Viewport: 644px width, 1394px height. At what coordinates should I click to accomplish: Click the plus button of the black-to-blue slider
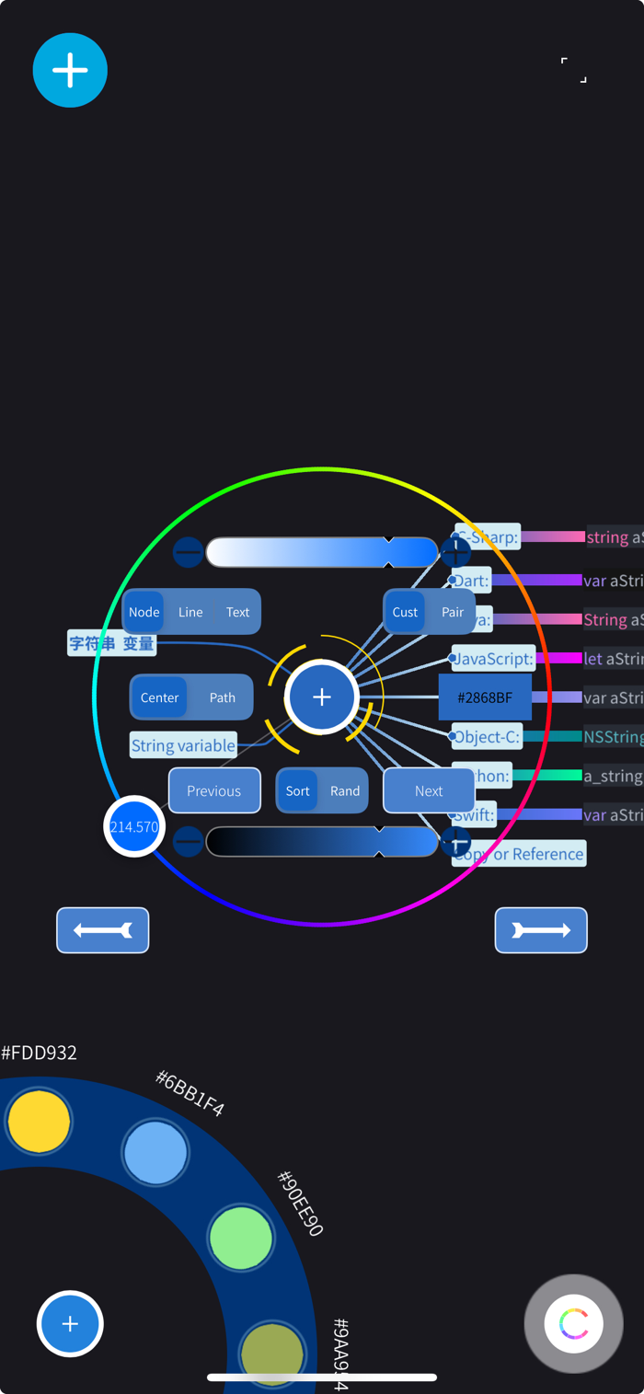(x=455, y=841)
